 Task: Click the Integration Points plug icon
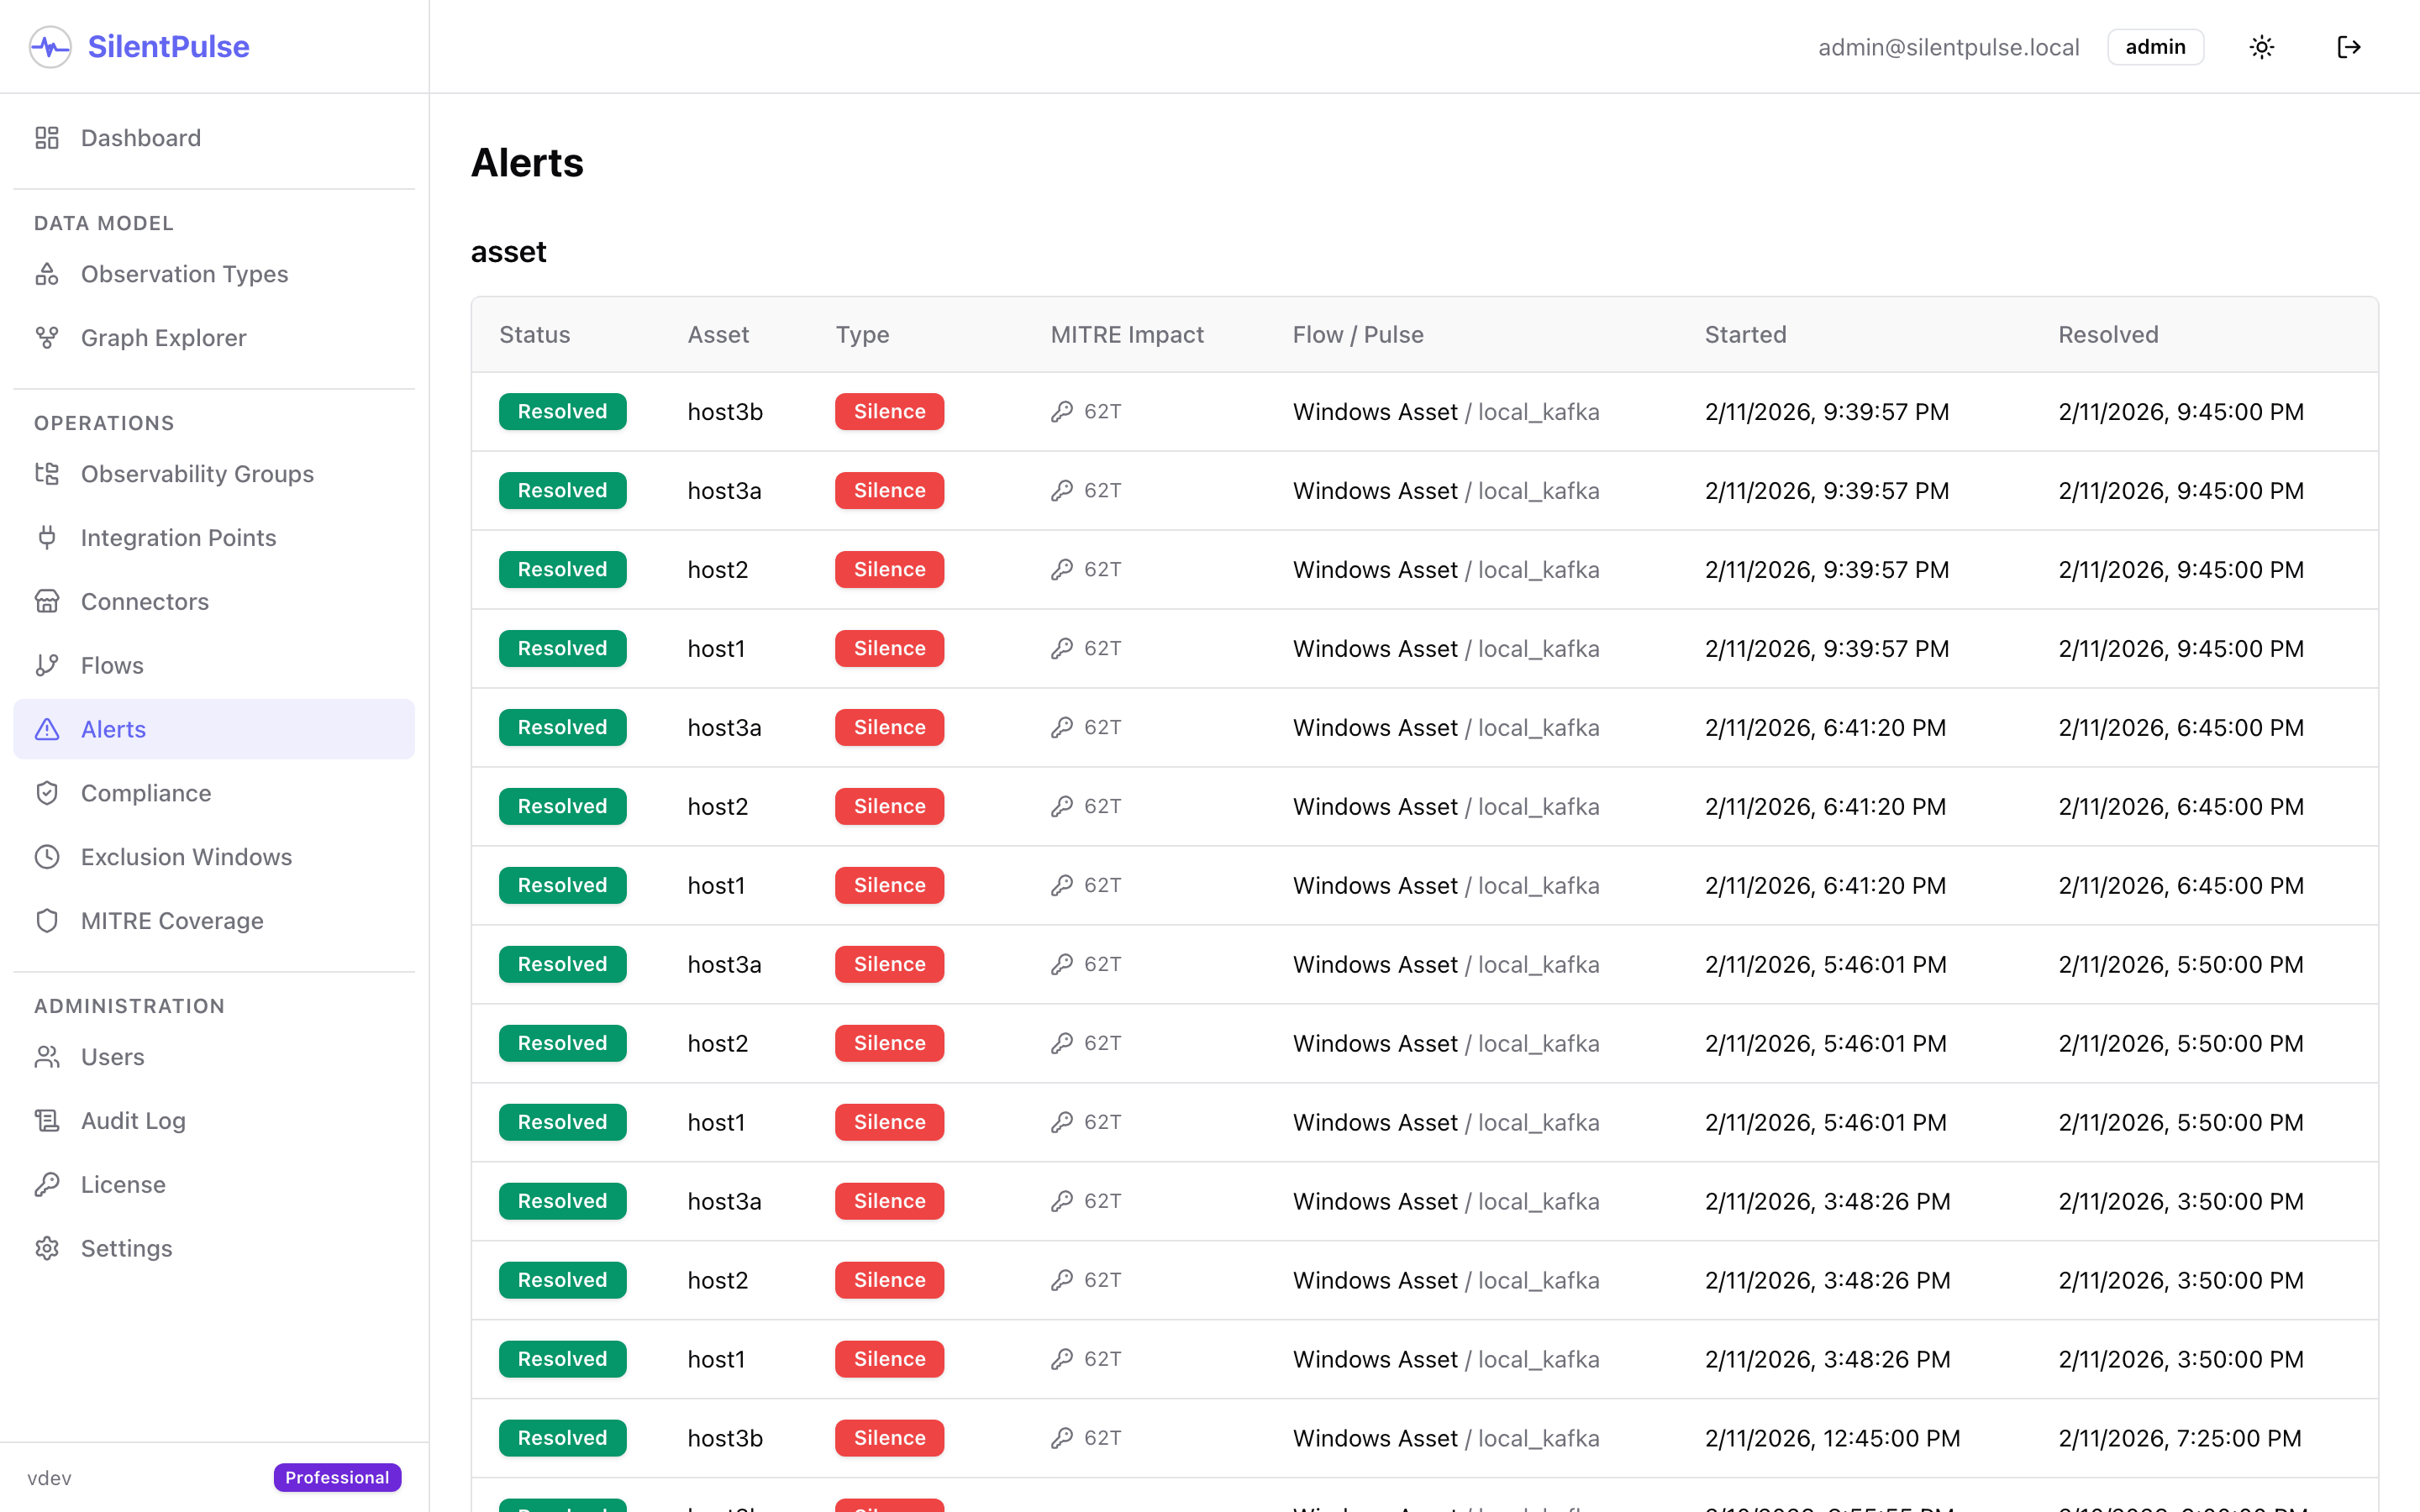coord(47,538)
